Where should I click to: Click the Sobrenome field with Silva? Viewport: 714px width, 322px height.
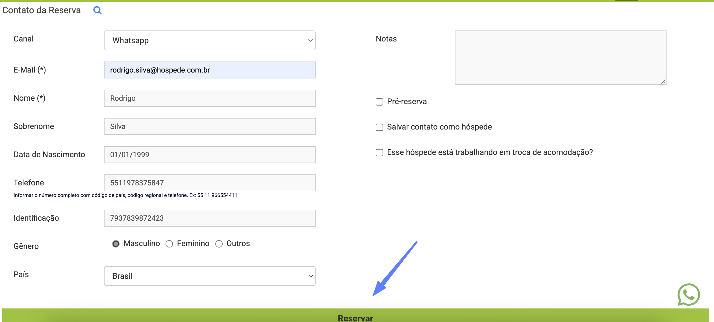210,126
